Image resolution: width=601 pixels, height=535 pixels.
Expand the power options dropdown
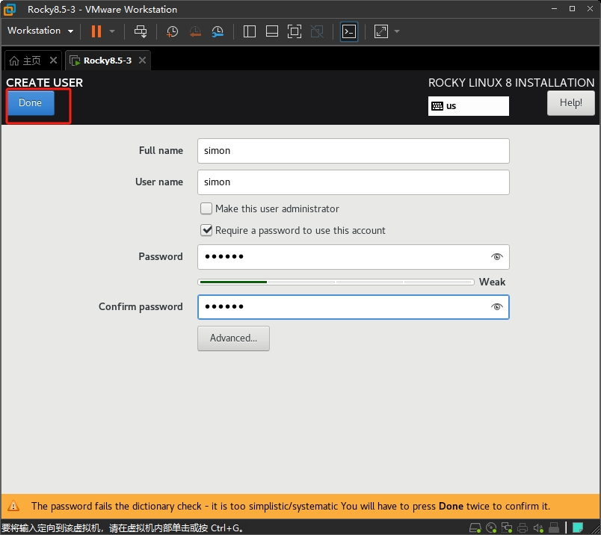click(x=112, y=31)
